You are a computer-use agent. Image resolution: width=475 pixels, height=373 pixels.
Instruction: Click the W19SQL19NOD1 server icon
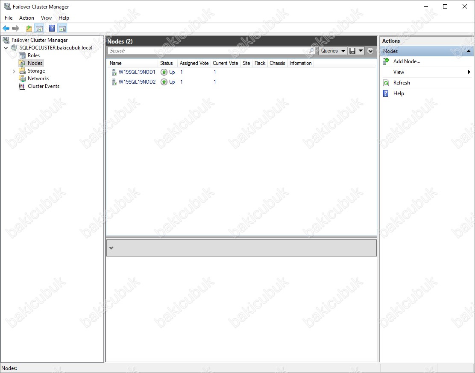[114, 72]
